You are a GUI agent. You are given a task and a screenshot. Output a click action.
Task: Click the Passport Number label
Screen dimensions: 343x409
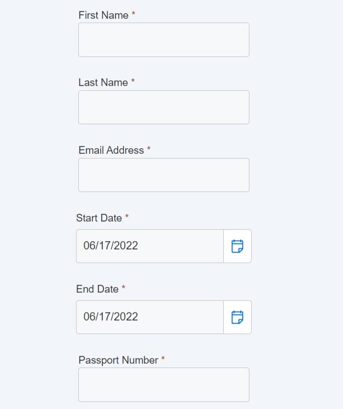tap(118, 360)
